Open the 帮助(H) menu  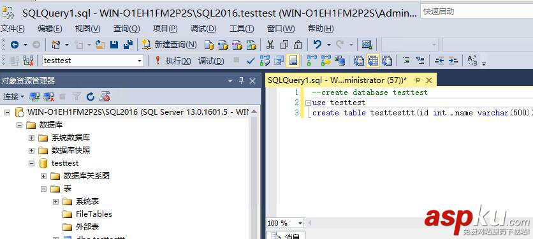click(x=321, y=29)
